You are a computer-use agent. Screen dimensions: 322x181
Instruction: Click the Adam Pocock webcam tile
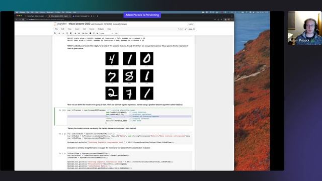[x=305, y=28]
